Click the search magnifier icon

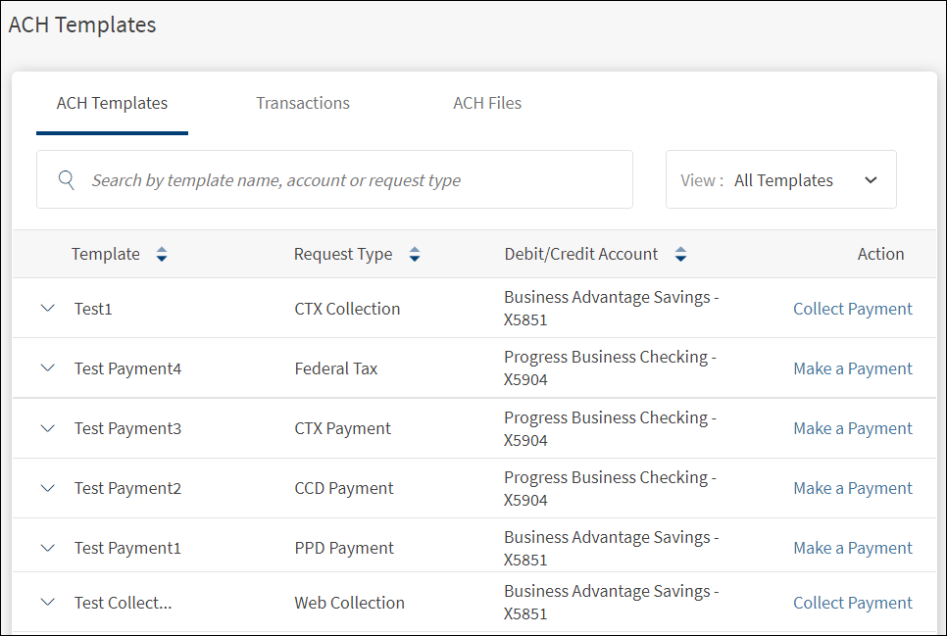point(67,179)
